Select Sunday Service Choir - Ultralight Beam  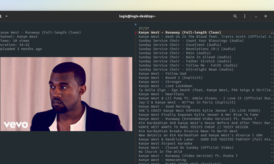coord(186,69)
